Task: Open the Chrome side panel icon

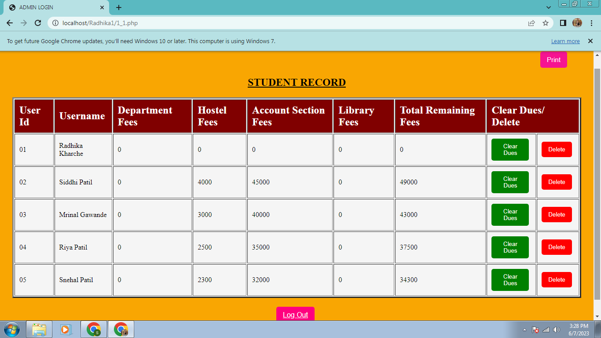Action: (563, 23)
